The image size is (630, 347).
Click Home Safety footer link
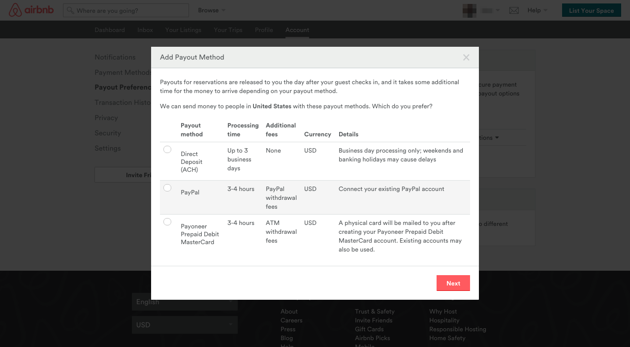447,338
